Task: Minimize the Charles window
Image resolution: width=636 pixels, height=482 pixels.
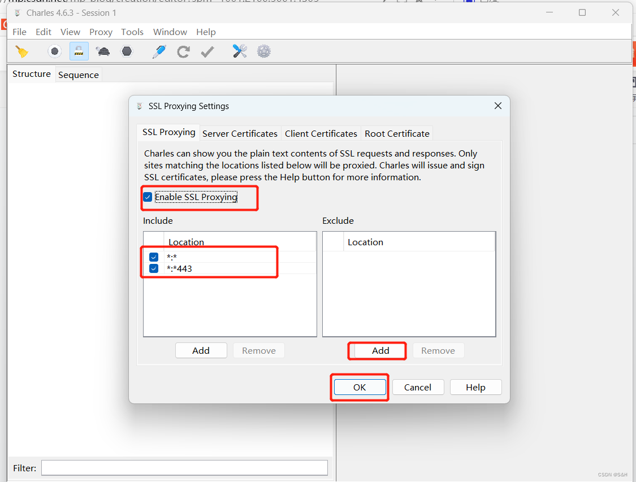Action: coord(550,12)
